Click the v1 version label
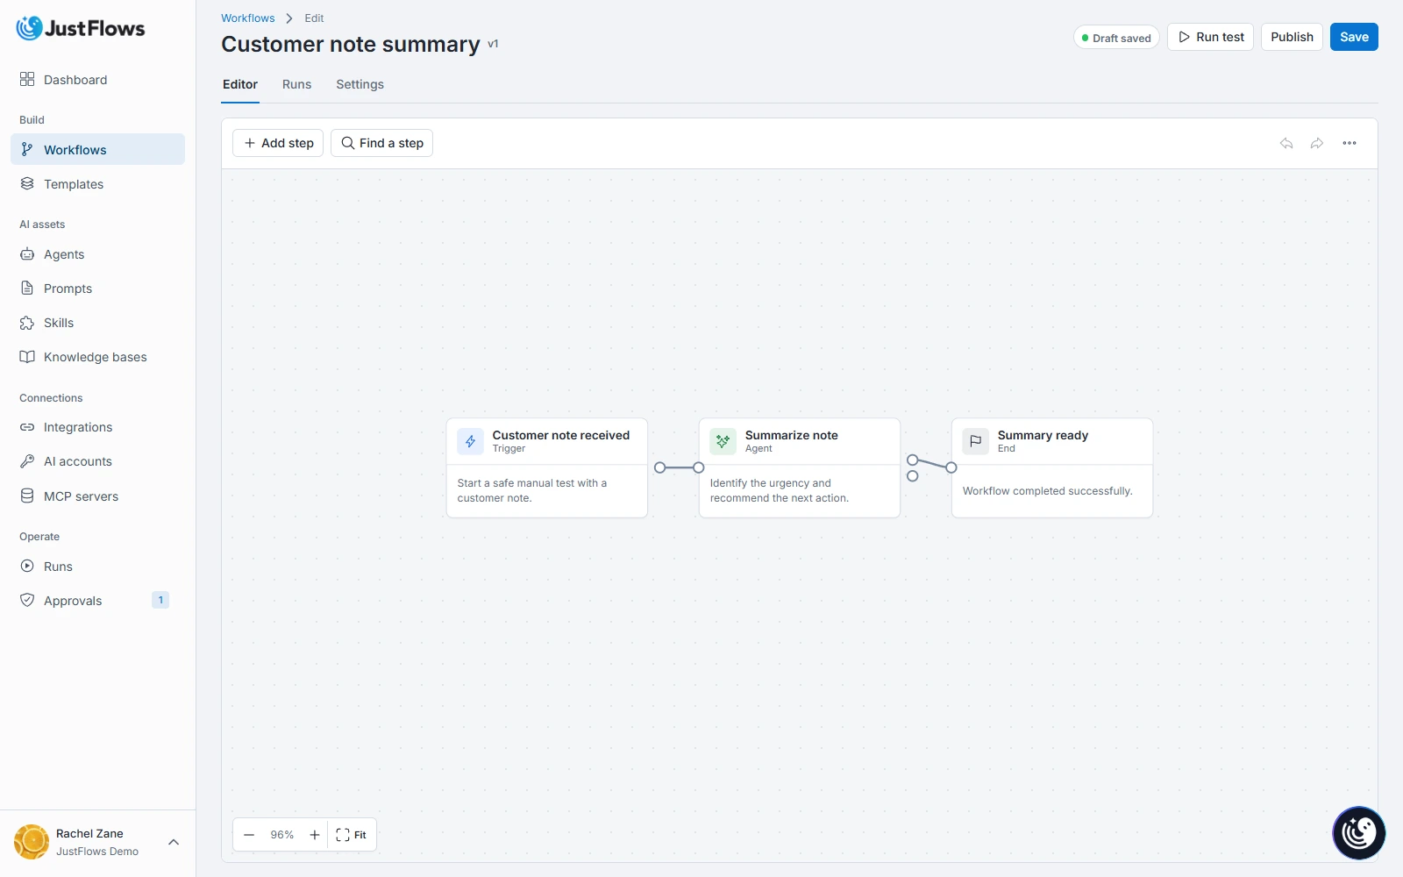Viewport: 1403px width, 877px height. click(x=493, y=44)
